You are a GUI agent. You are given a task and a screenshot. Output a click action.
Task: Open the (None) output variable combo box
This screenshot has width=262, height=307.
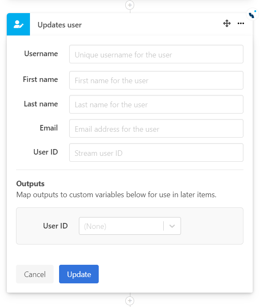point(122,226)
